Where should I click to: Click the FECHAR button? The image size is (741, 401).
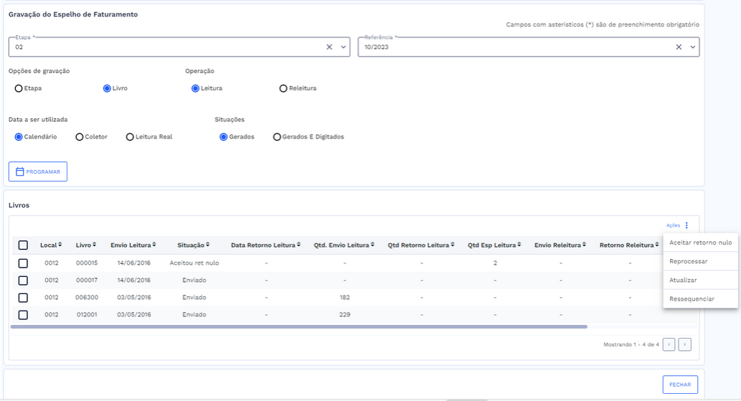click(679, 385)
